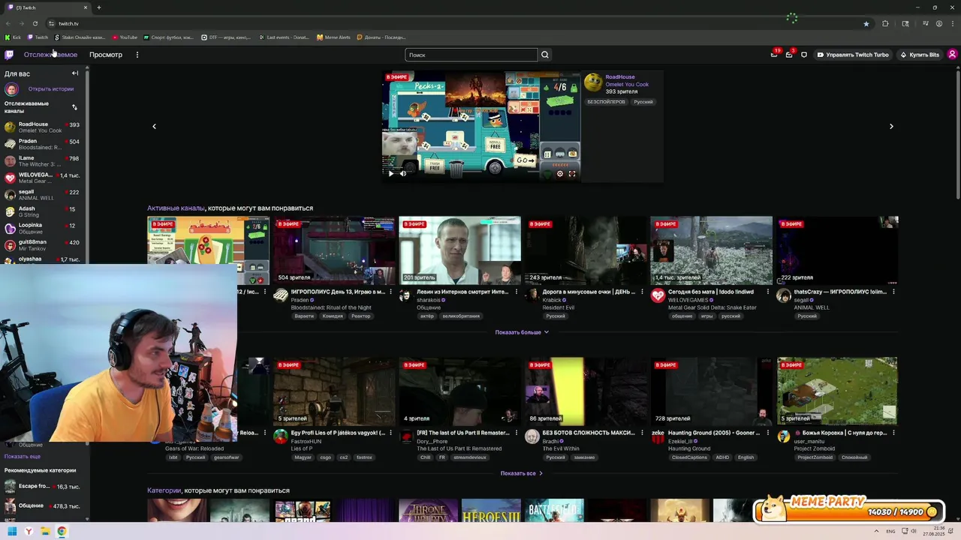Open options menu for Praden stream card
This screenshot has width=961, height=540.
click(390, 292)
